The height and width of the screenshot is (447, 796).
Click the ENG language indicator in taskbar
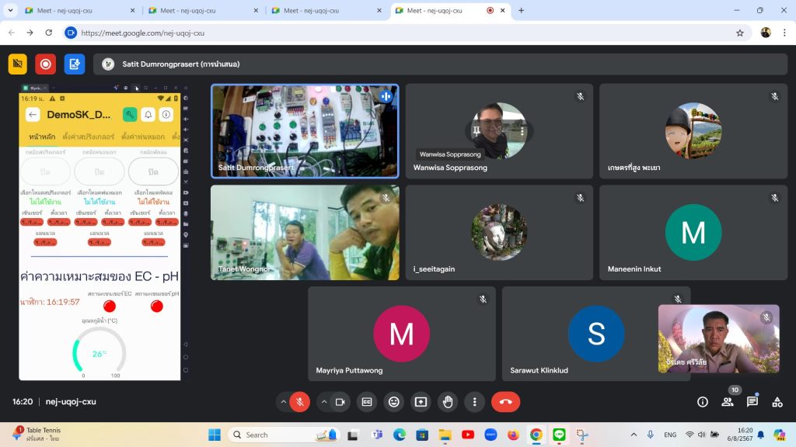[x=670, y=435]
